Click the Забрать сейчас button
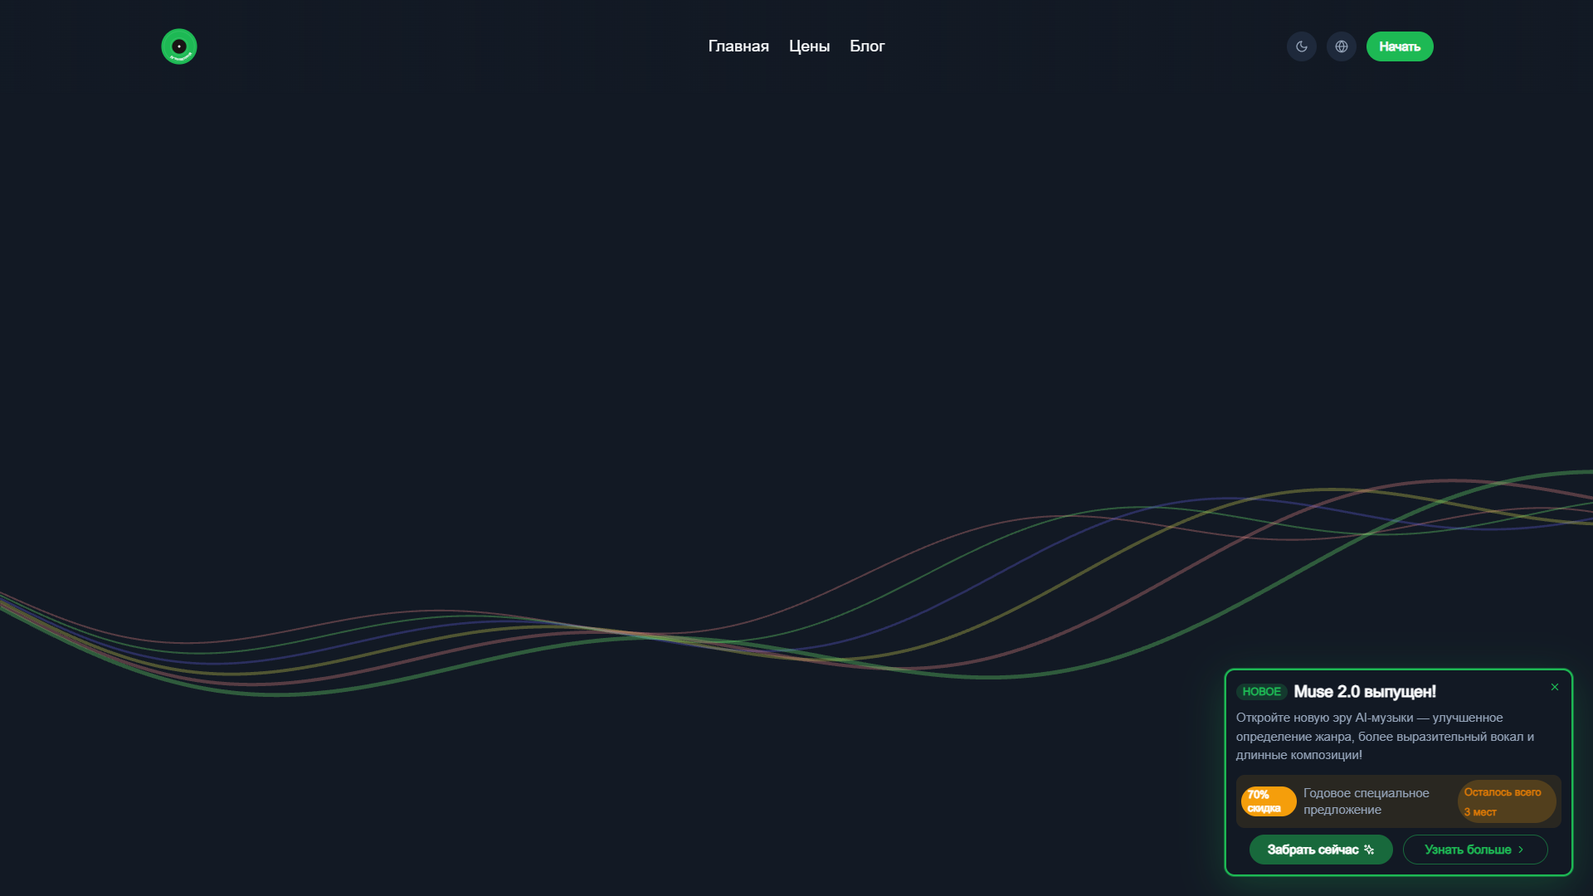 point(1321,850)
